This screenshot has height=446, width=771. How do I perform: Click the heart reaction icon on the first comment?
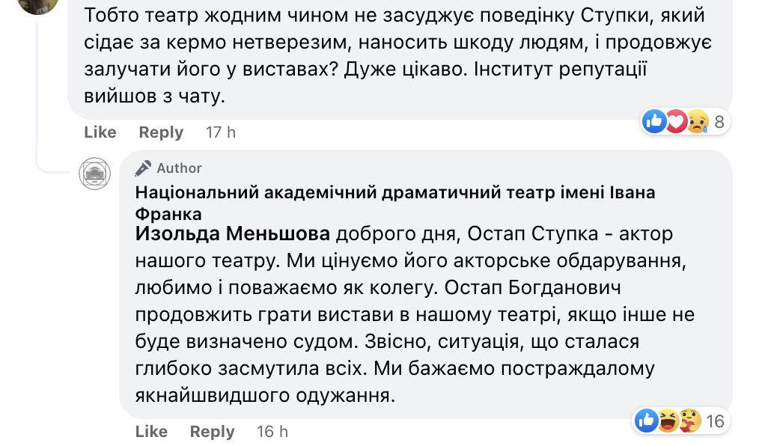pyautogui.click(x=676, y=121)
